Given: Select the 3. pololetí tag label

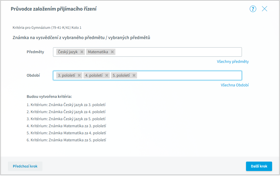Looking at the screenshot, I should pyautogui.click(x=66, y=76).
